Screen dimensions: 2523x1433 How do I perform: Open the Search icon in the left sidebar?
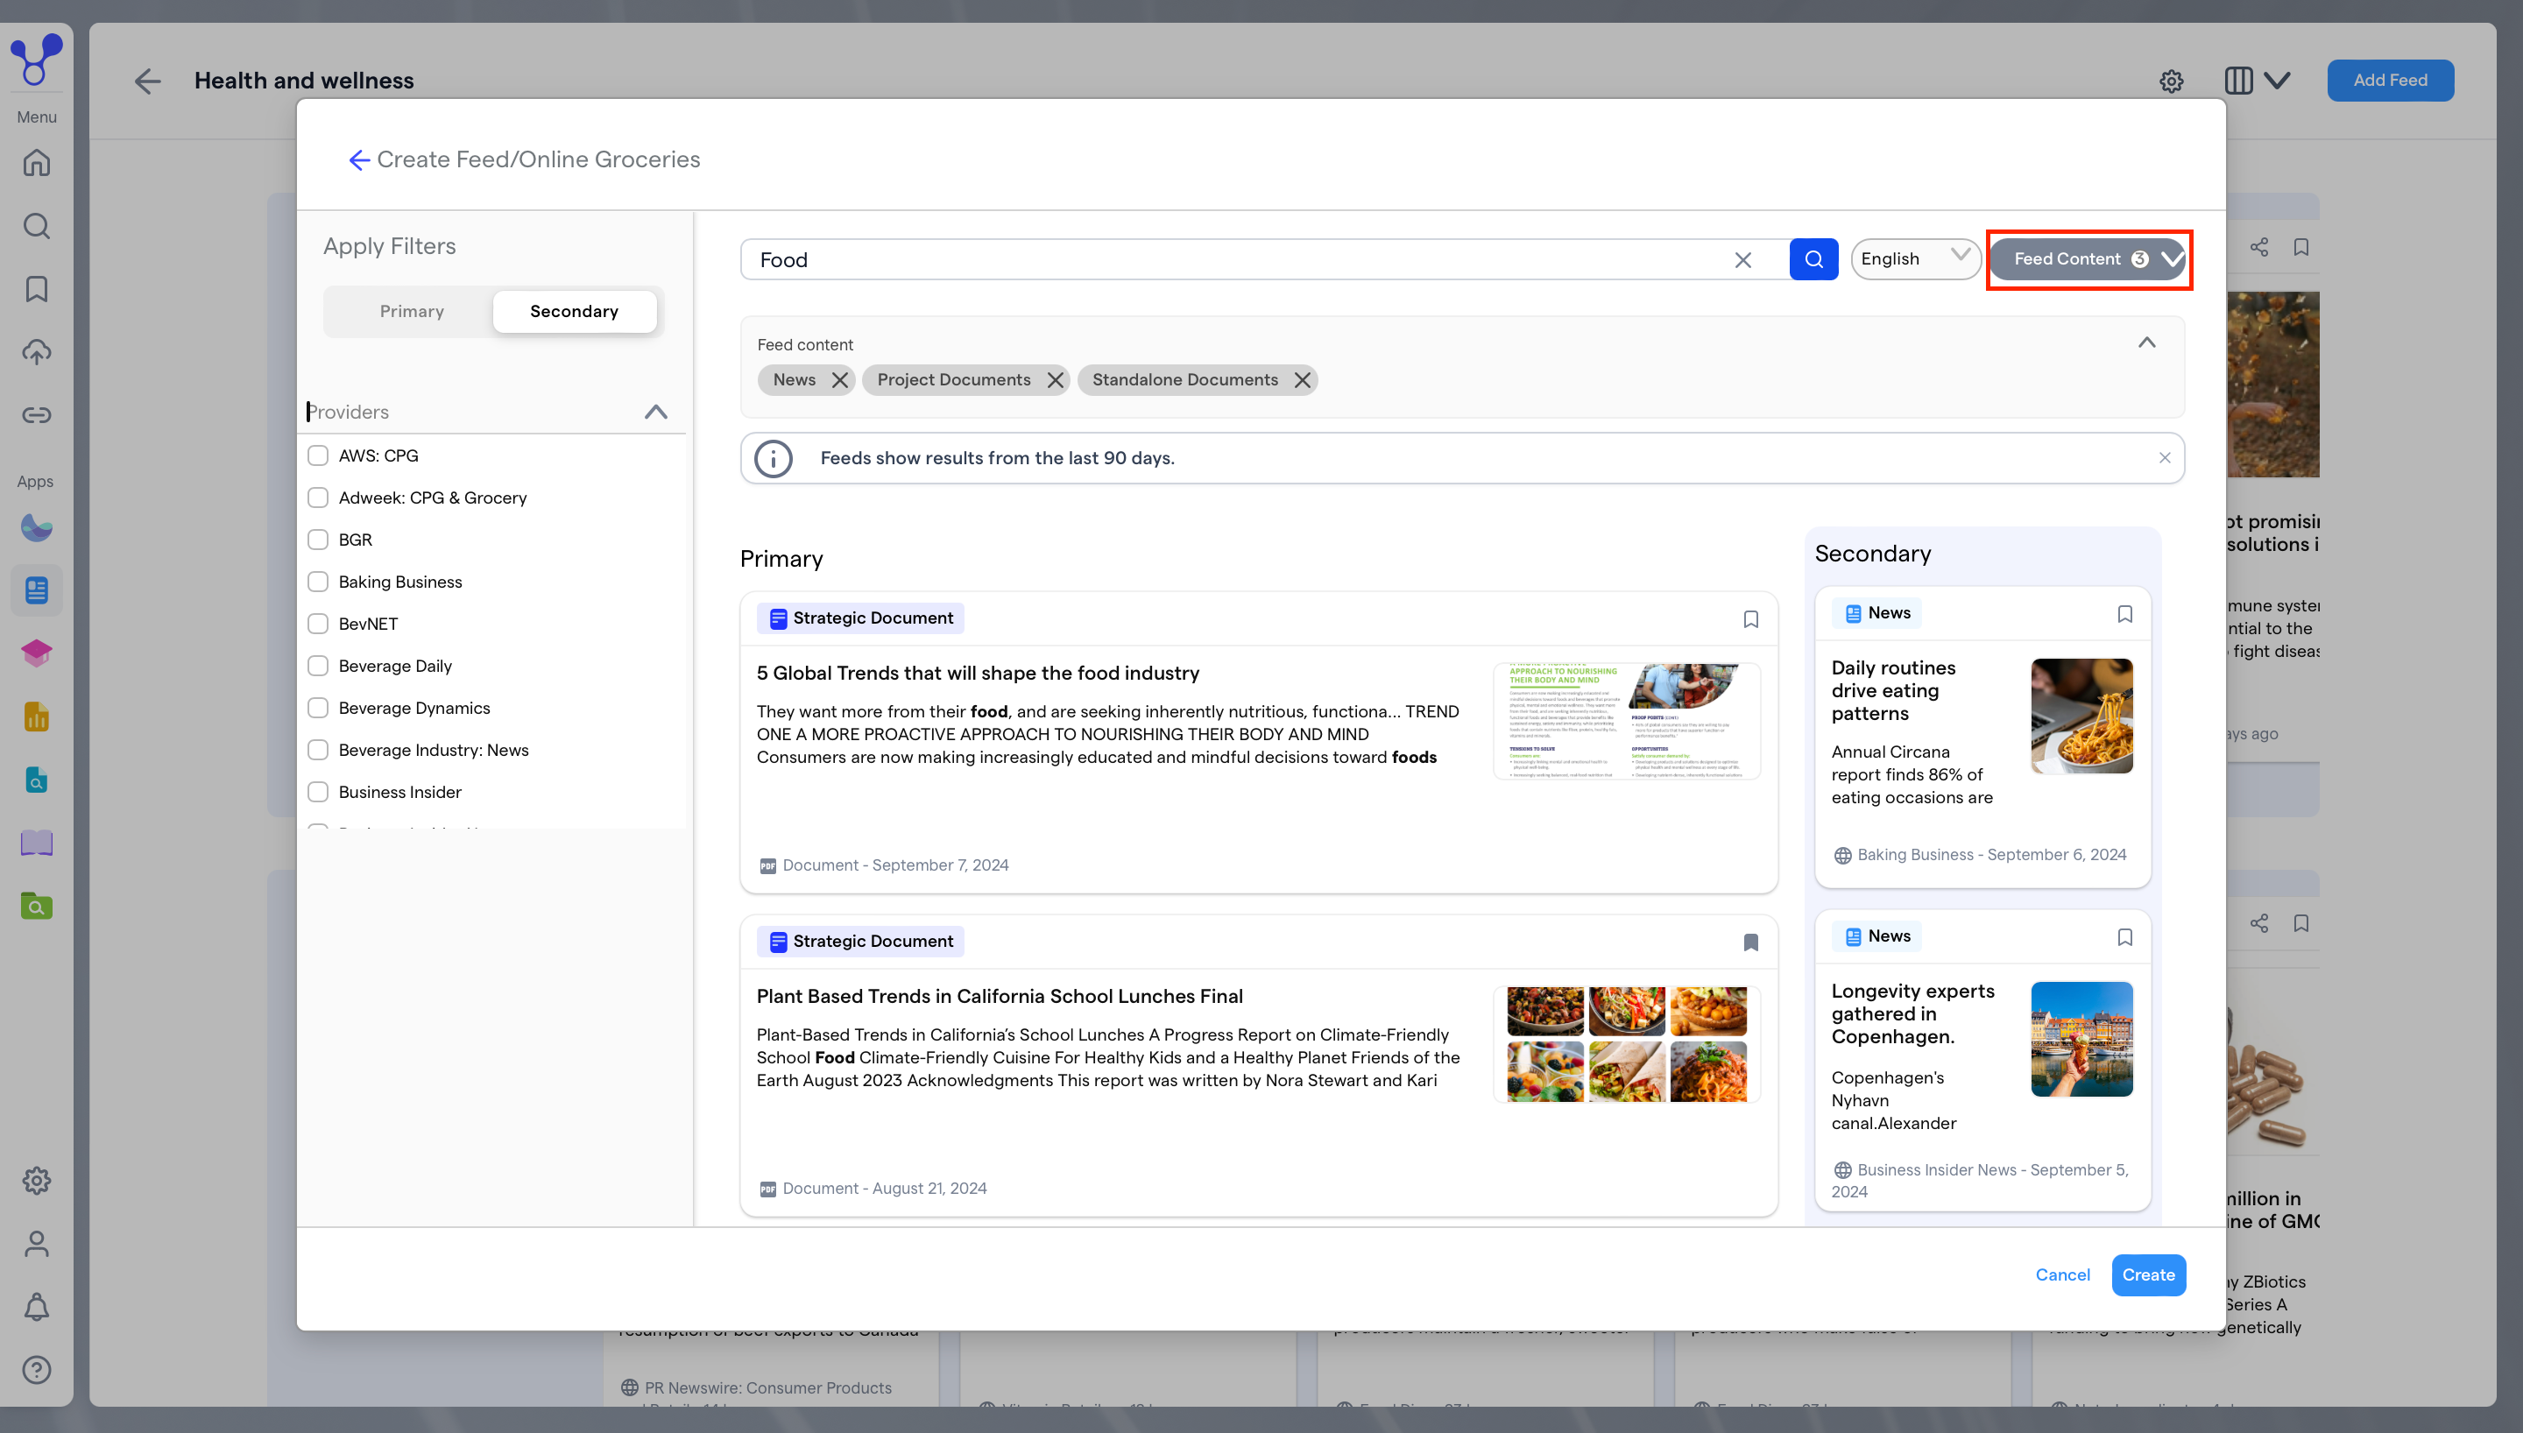pos(37,225)
